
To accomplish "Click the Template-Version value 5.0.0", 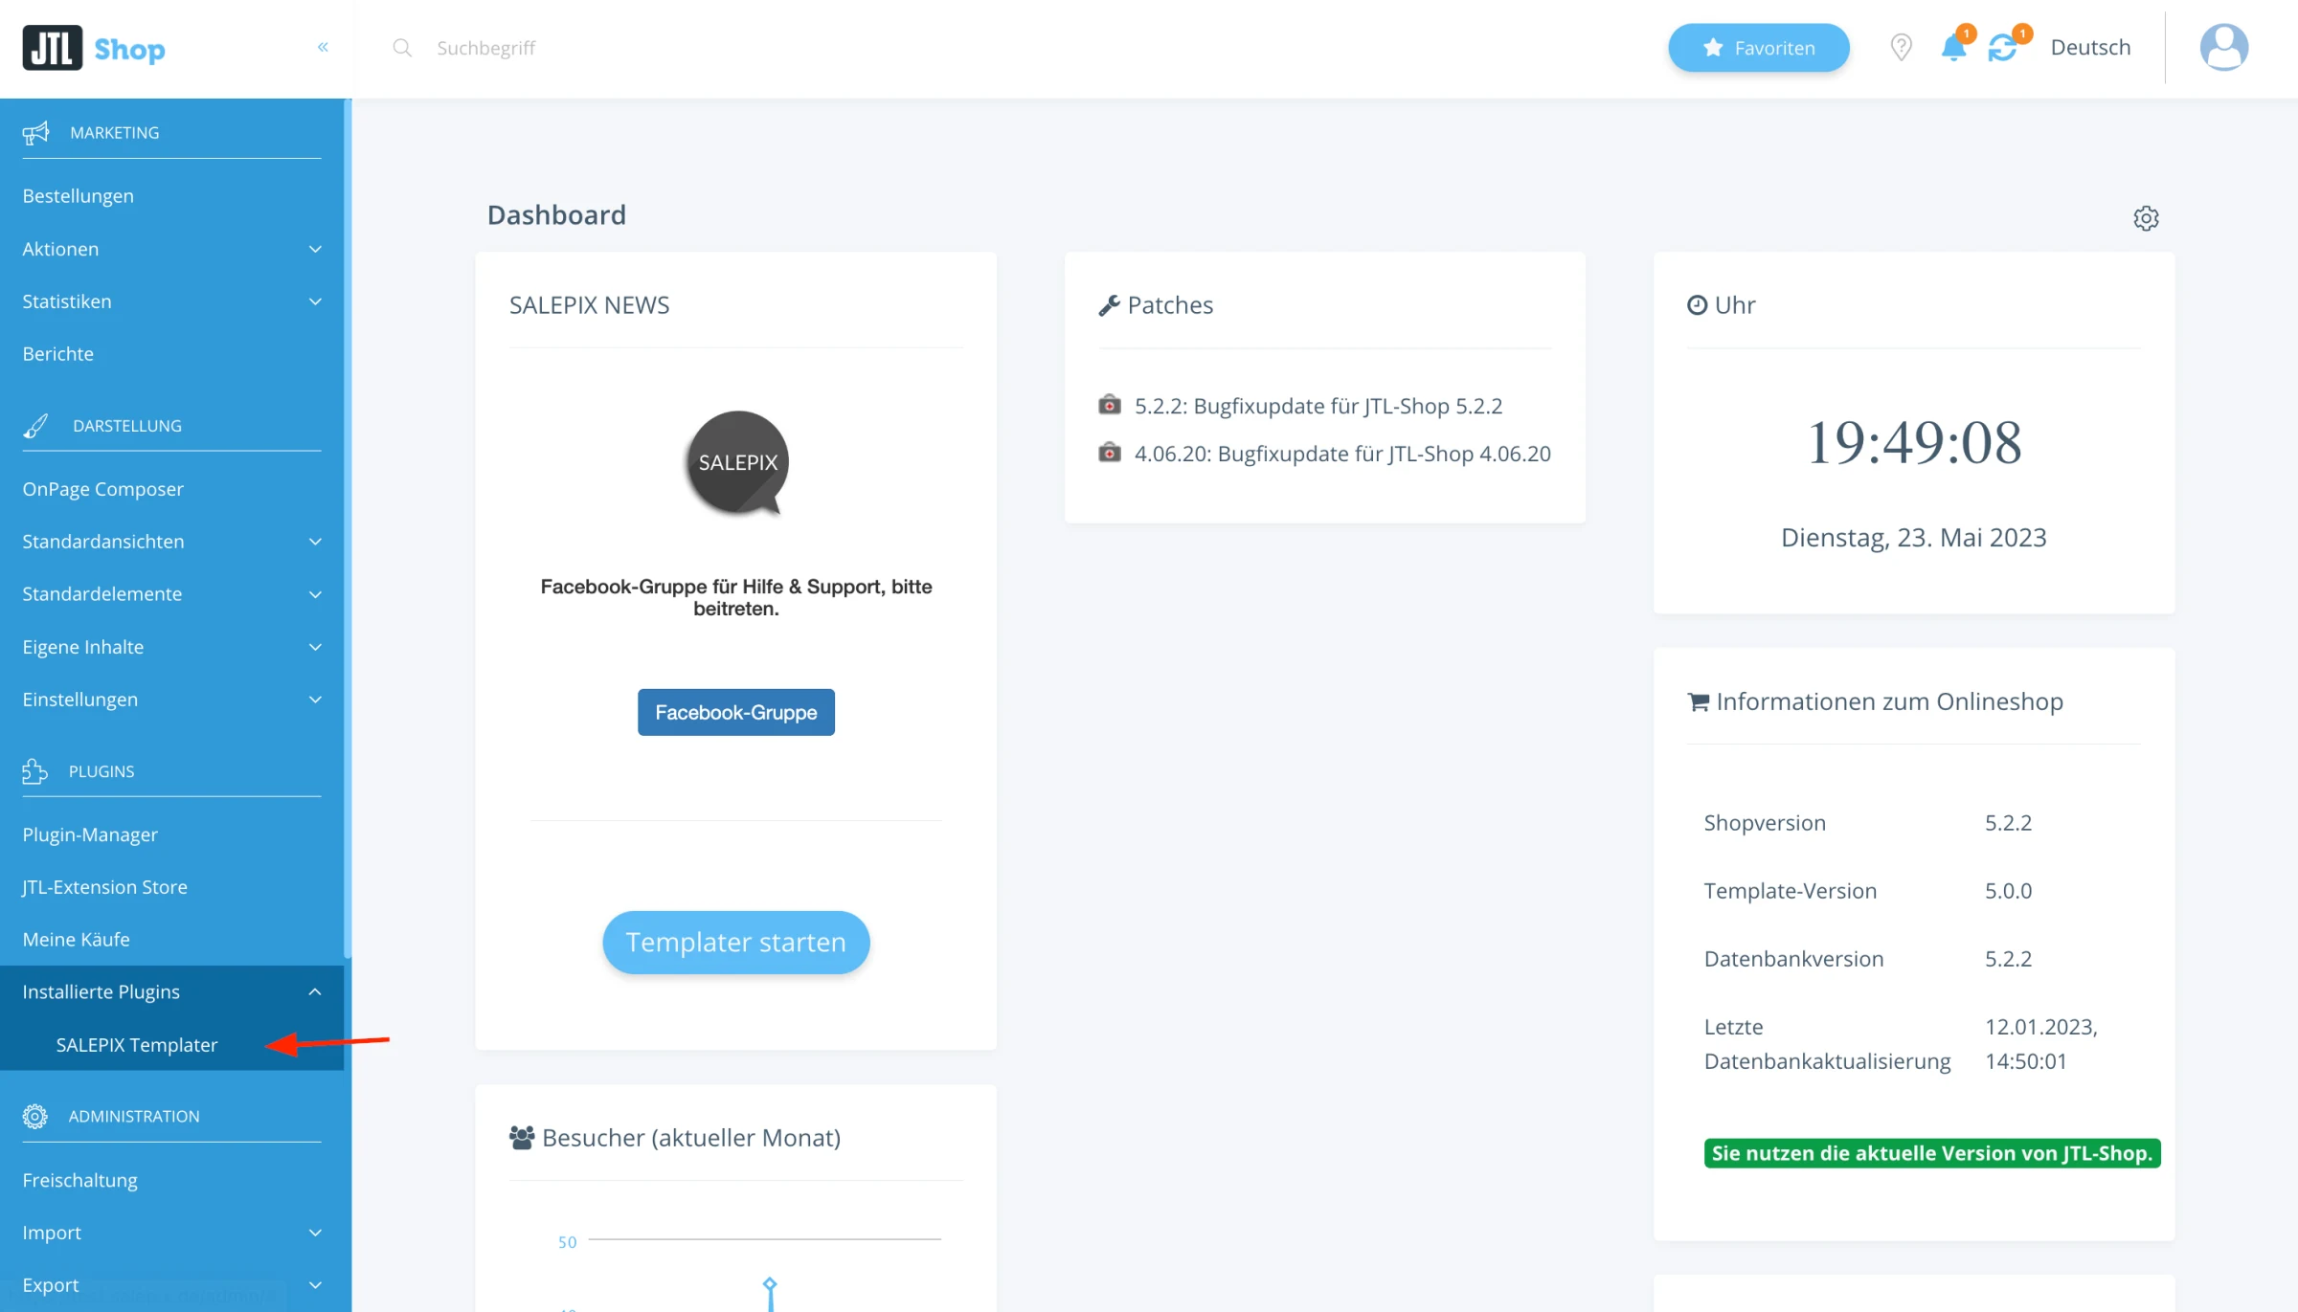I will [x=2008, y=891].
